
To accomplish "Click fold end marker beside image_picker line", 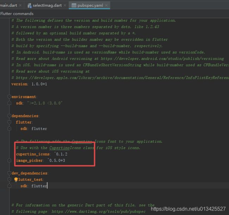I will point(9,160).
